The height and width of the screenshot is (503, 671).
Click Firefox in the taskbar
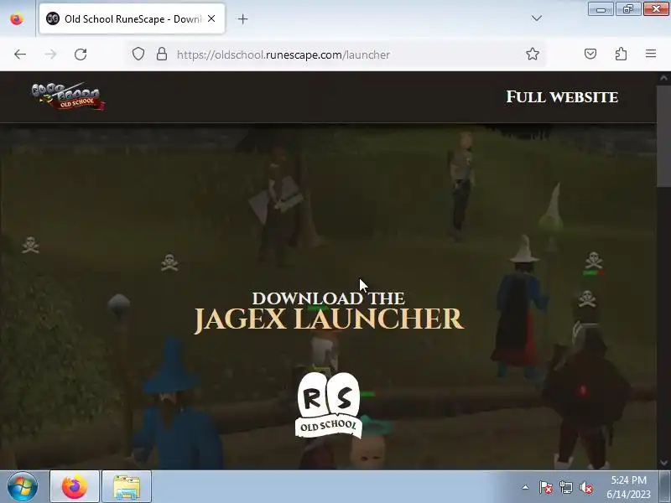(x=75, y=487)
